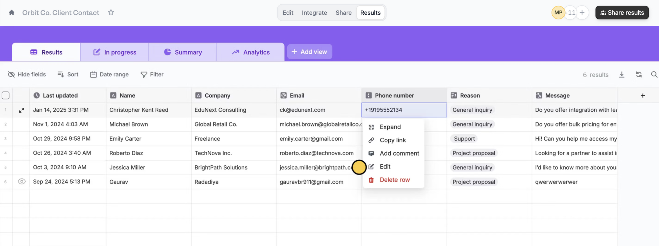Select the name cell Christopher Kent Reed
The width and height of the screenshot is (659, 246).
pyautogui.click(x=149, y=110)
